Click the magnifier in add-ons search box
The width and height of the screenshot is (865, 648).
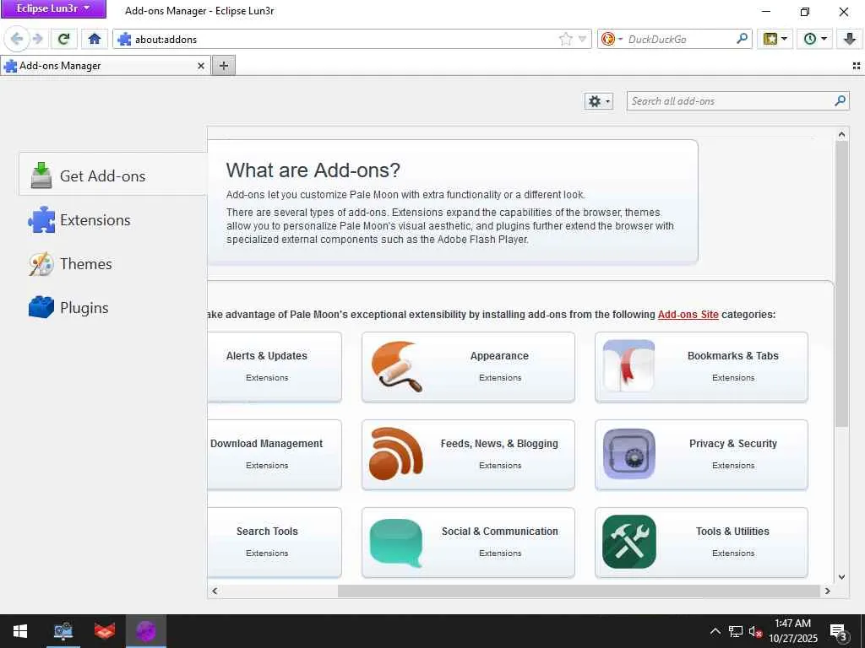click(x=840, y=101)
